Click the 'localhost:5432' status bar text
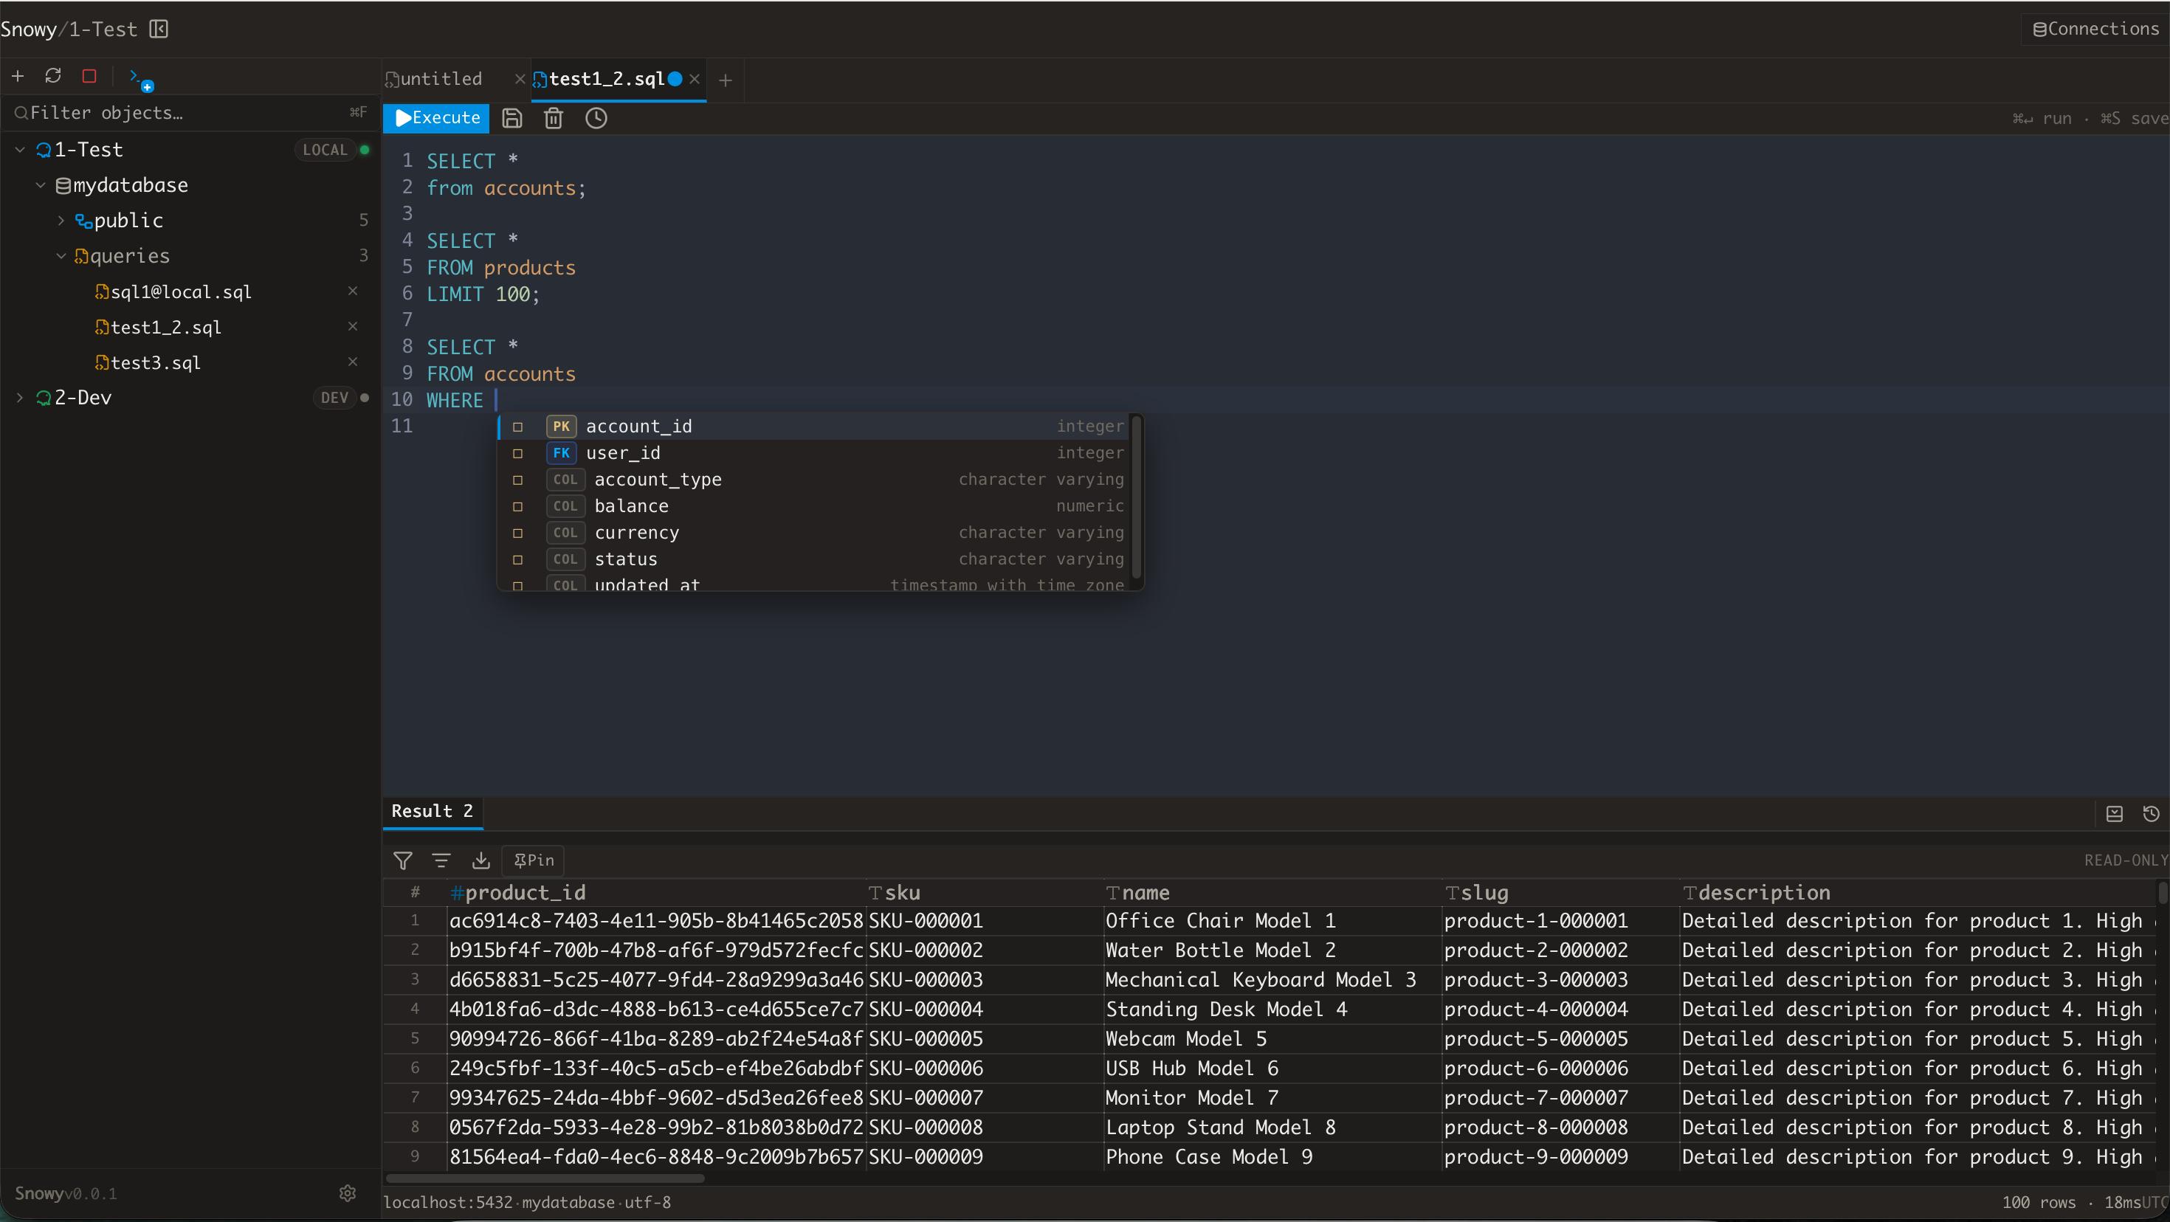The image size is (2170, 1222). pos(449,1203)
